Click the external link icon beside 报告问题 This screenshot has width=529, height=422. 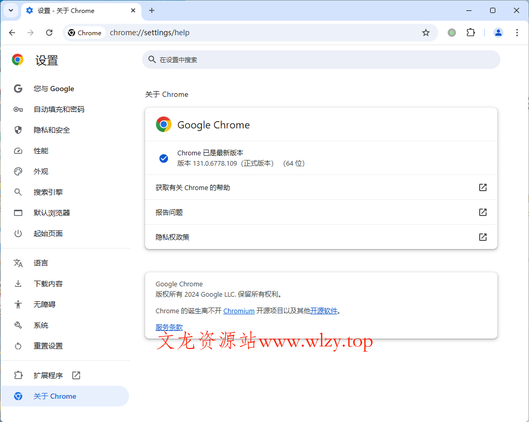[482, 212]
